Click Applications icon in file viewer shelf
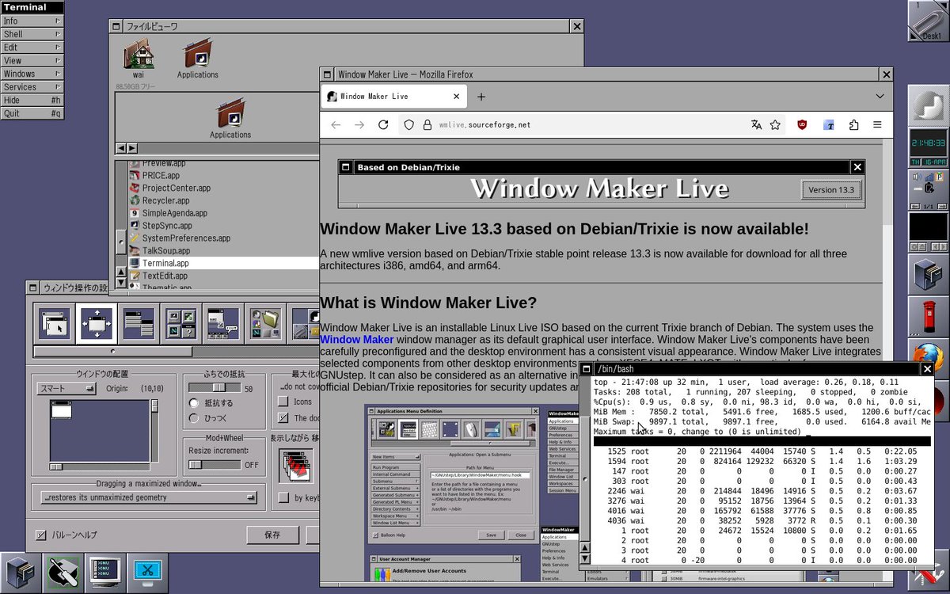950x594 pixels. 197,57
